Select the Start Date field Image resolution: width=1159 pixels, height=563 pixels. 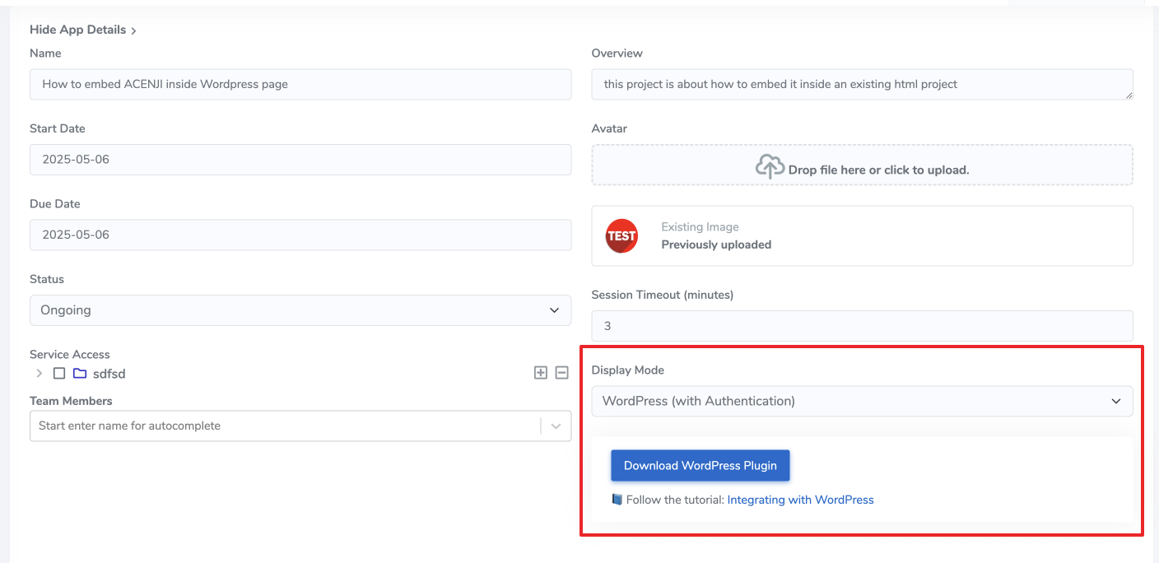300,159
